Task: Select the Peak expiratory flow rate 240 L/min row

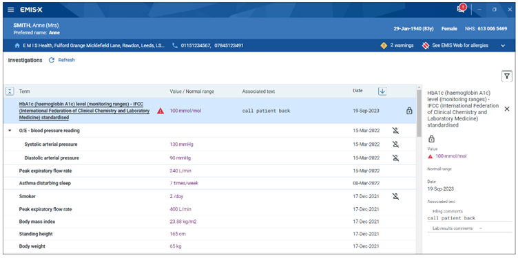Action: [210, 171]
